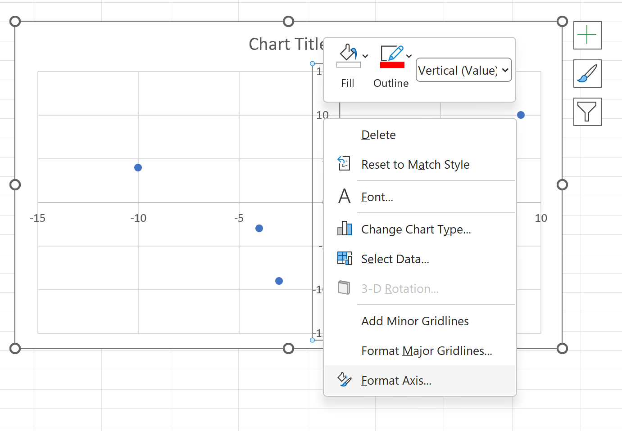The image size is (622, 431).
Task: Click the Outline pen icon
Action: coord(392,53)
